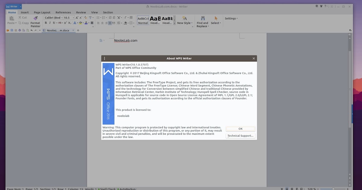
Task: Add a new document tab with plus
Action: click(x=78, y=30)
